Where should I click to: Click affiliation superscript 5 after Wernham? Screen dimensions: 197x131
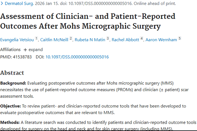coord(180,39)
